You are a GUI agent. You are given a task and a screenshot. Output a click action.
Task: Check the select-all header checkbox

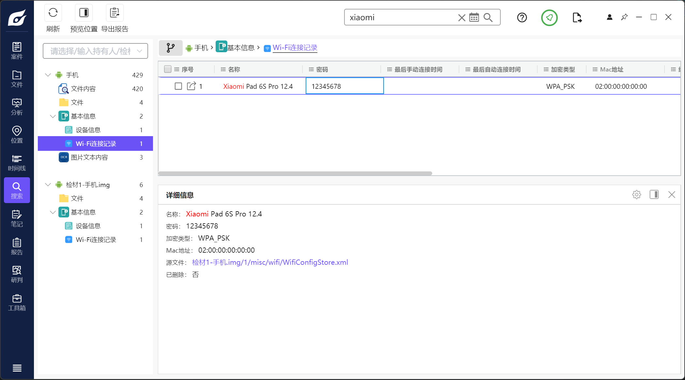tap(168, 69)
